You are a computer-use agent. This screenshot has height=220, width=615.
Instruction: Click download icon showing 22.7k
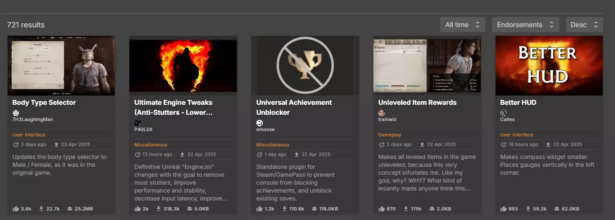click(41, 208)
